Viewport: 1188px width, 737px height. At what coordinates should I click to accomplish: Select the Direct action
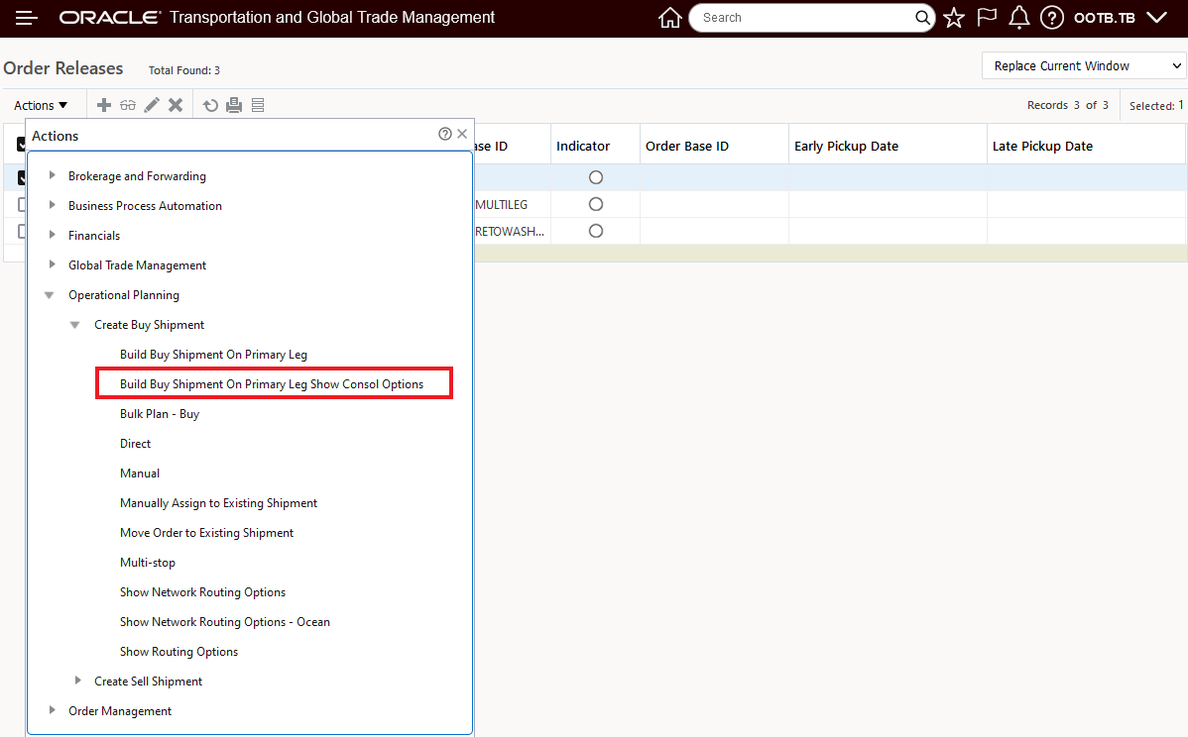(136, 444)
